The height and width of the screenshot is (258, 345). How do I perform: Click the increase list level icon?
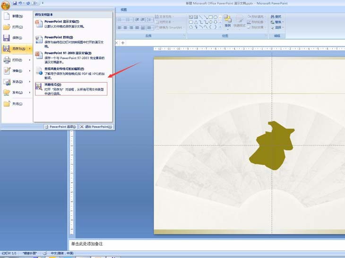pos(143,19)
